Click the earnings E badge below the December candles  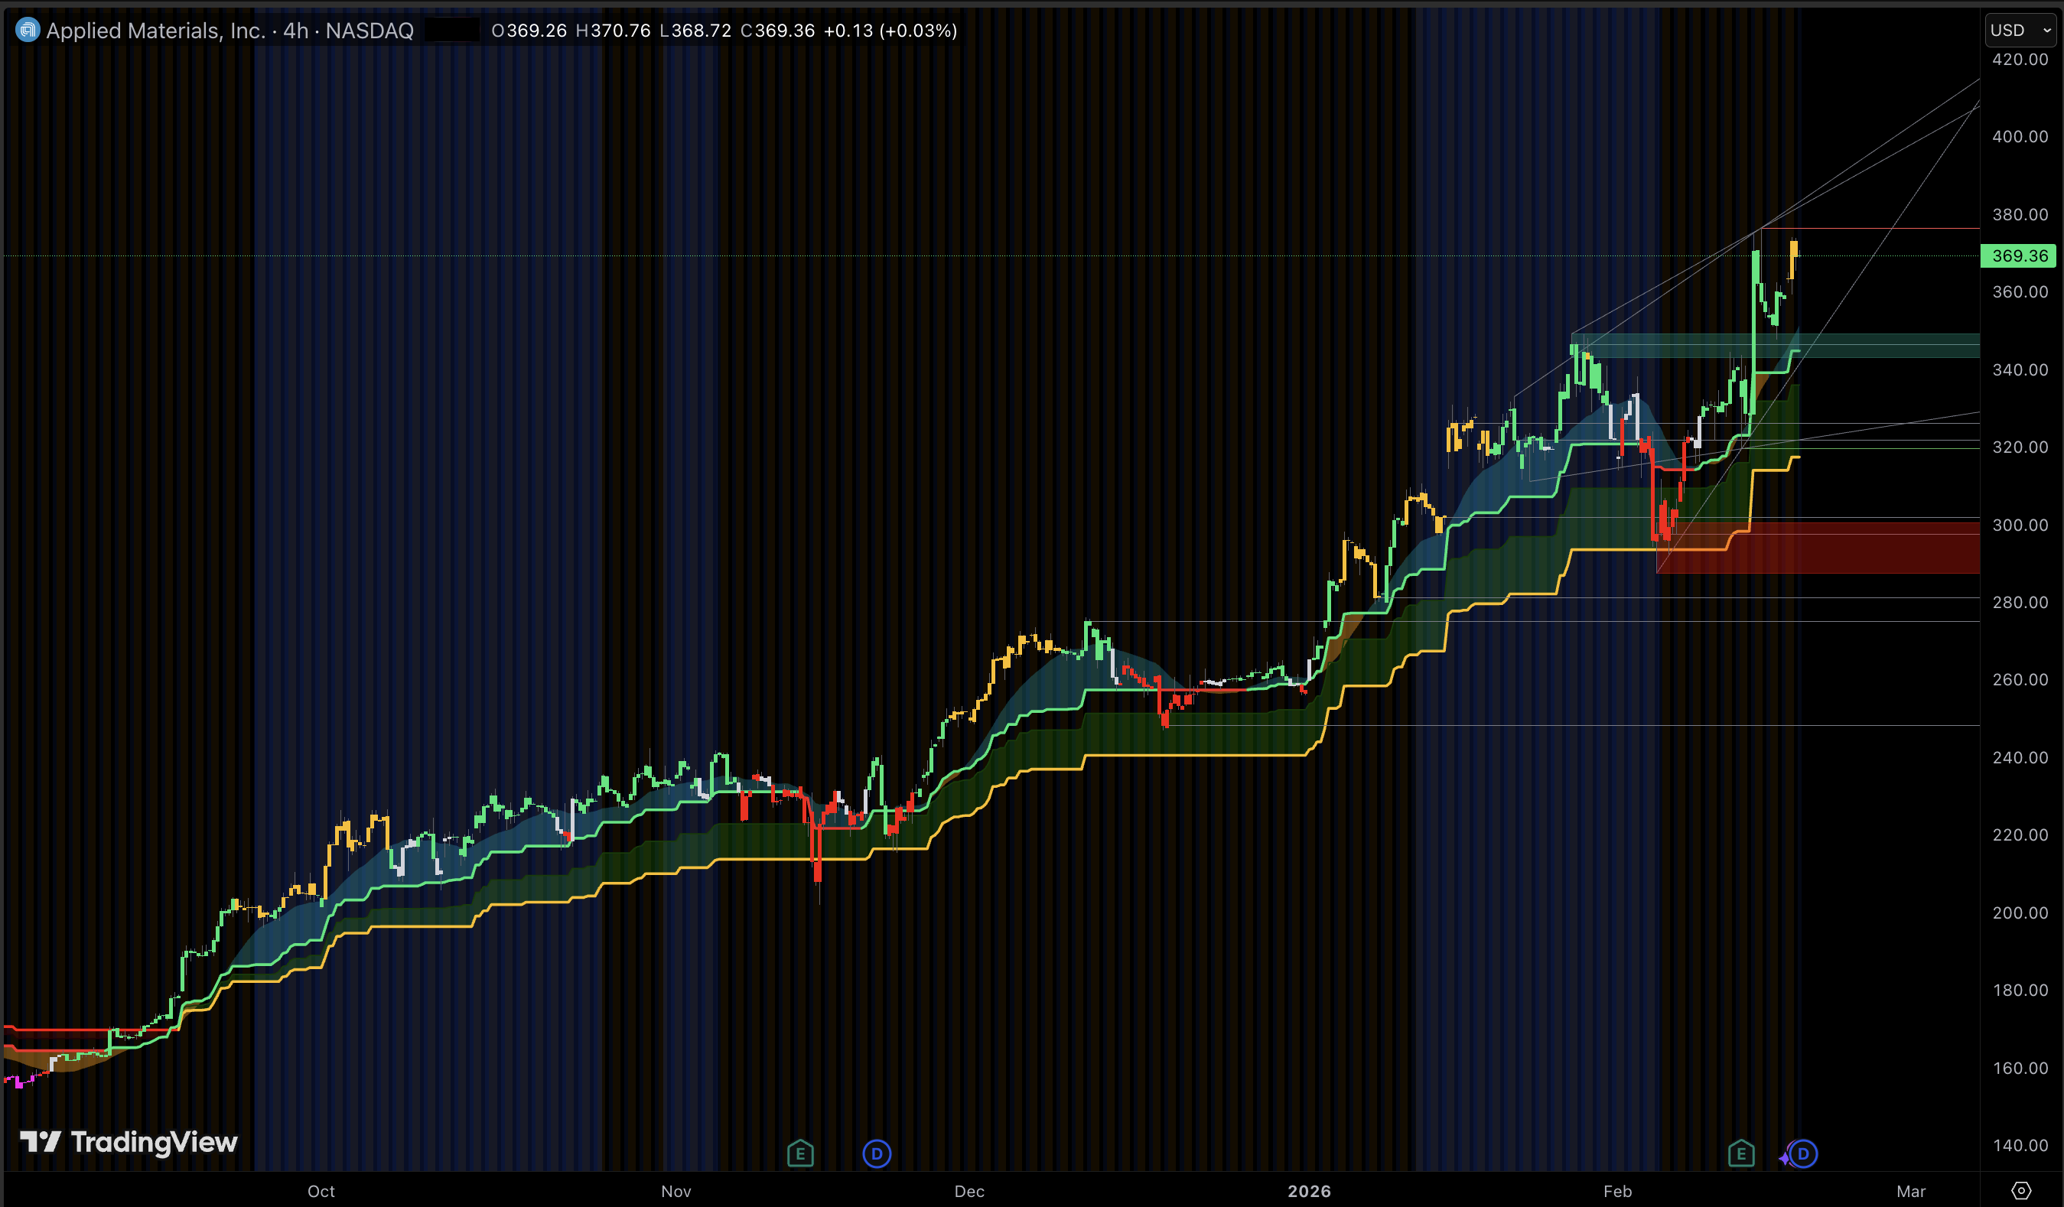point(800,1153)
